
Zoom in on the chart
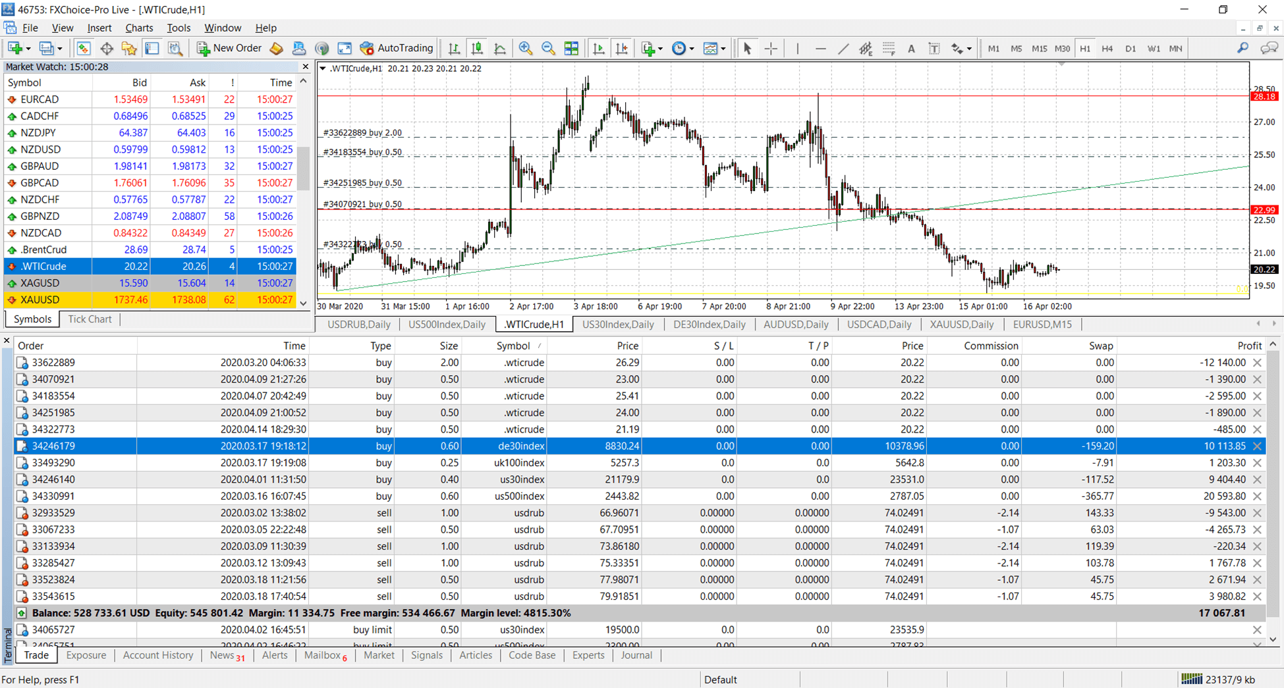coord(525,48)
